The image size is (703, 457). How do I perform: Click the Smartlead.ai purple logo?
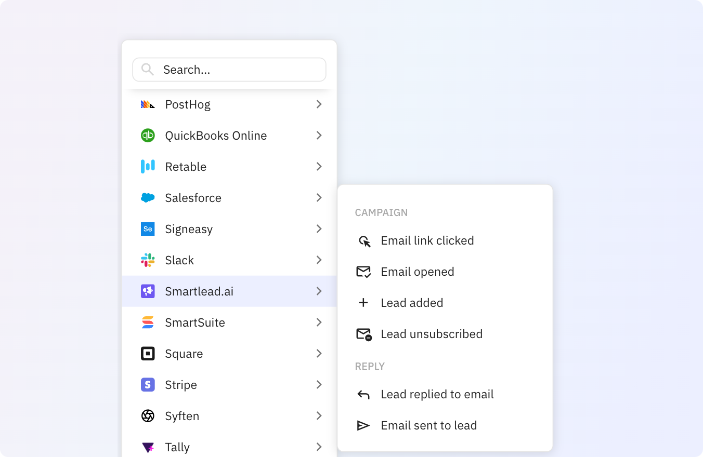[x=148, y=291]
